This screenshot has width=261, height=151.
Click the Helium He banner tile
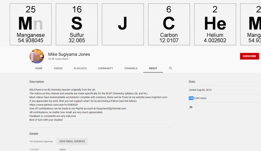point(215,24)
